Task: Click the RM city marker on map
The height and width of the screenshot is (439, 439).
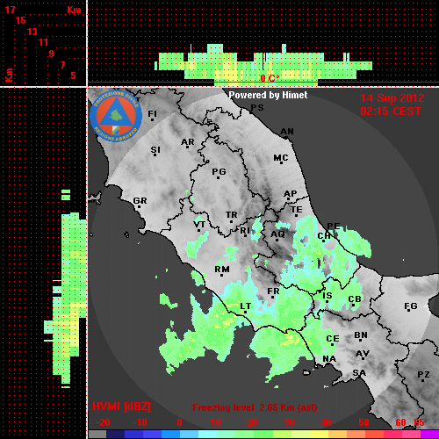Action: coord(222,270)
